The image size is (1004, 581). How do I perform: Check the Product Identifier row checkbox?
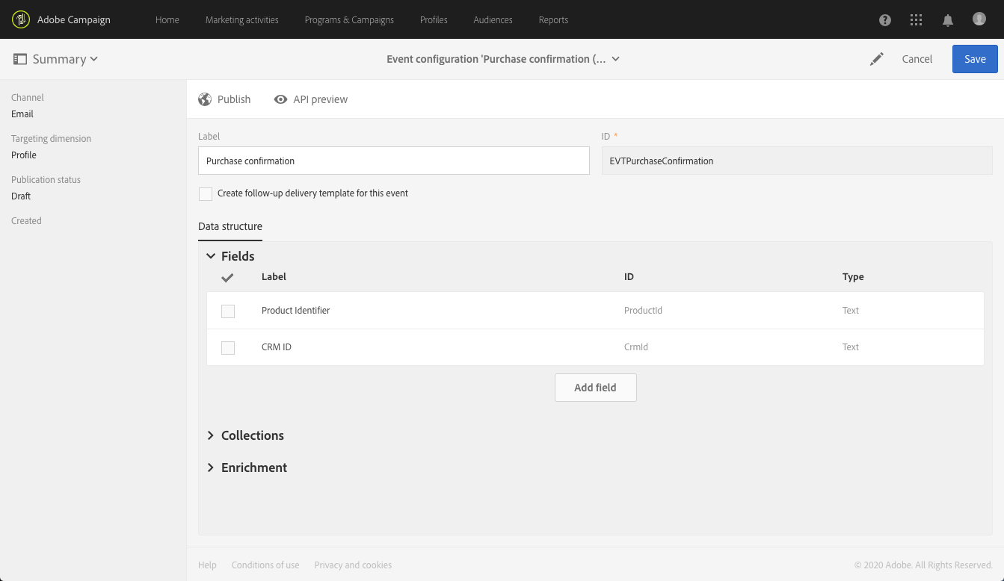(228, 311)
